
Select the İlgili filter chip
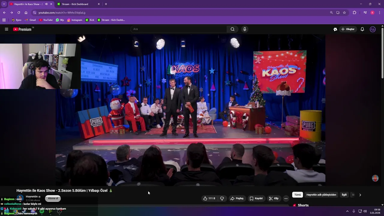click(x=344, y=195)
